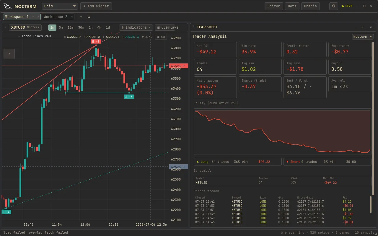378x236 pixels.
Task: Click the Profit factor 0.32 card
Action: coord(305,49)
